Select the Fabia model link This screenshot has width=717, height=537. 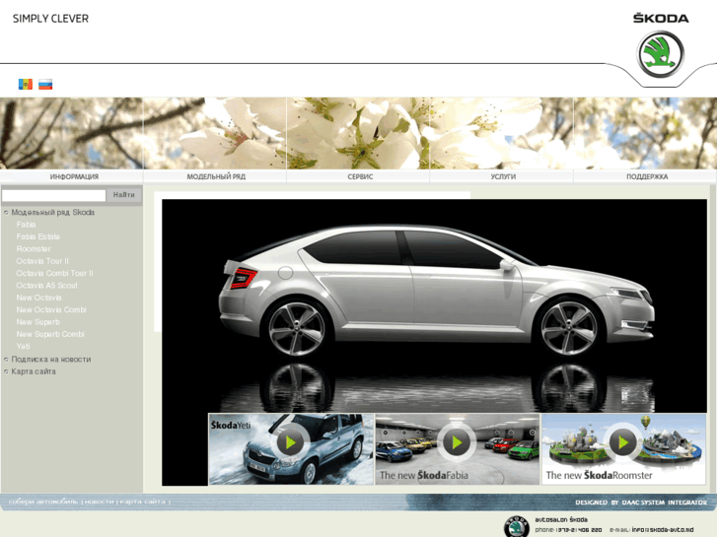[x=26, y=225]
